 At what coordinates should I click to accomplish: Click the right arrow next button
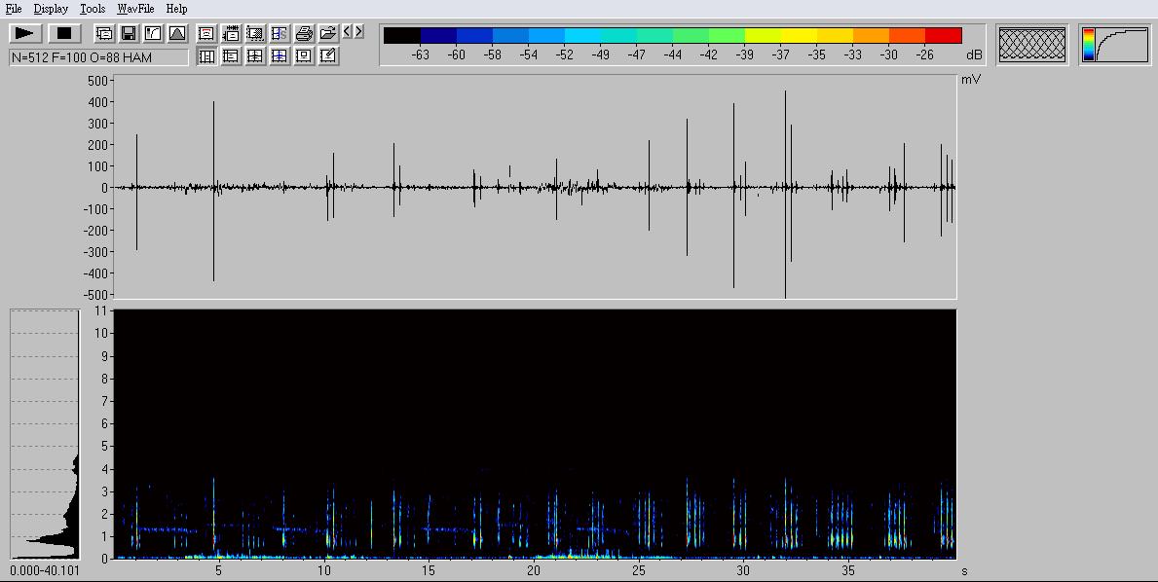[x=359, y=32]
